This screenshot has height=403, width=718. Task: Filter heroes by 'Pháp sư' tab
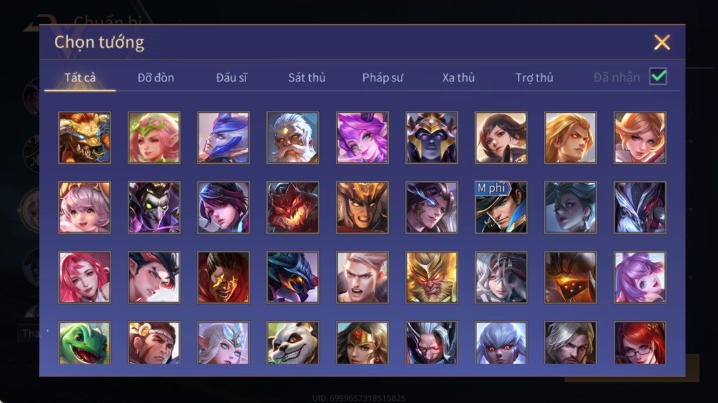point(383,78)
